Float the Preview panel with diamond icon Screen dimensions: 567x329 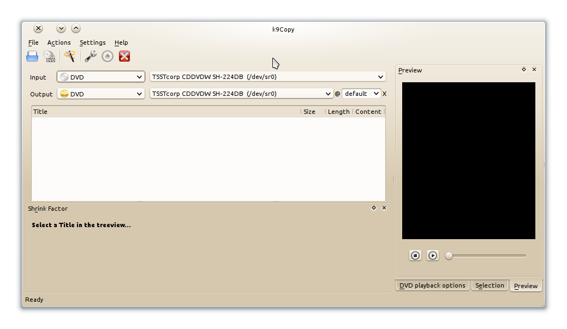coord(524,70)
